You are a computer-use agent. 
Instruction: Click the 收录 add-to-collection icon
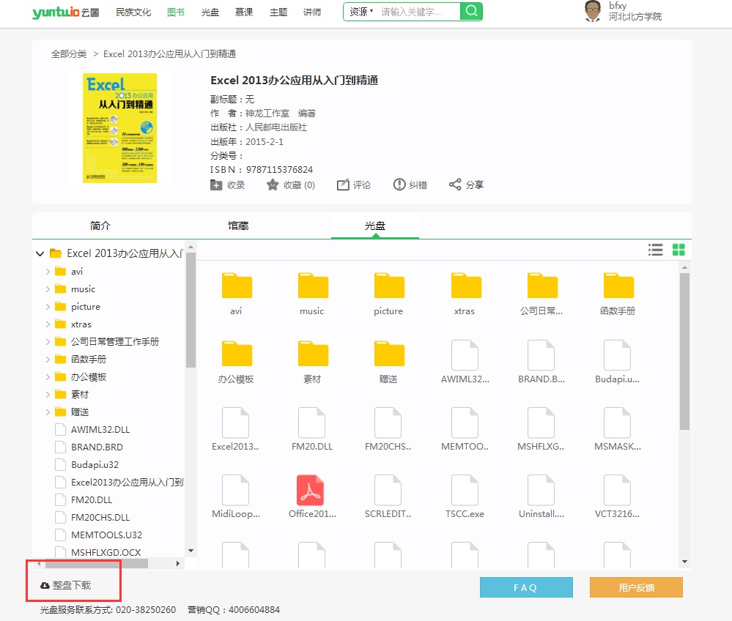click(215, 185)
